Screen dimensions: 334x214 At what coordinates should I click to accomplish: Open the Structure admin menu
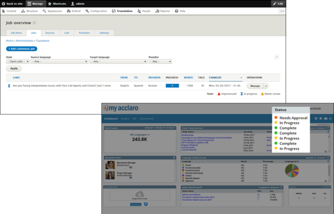30,11
